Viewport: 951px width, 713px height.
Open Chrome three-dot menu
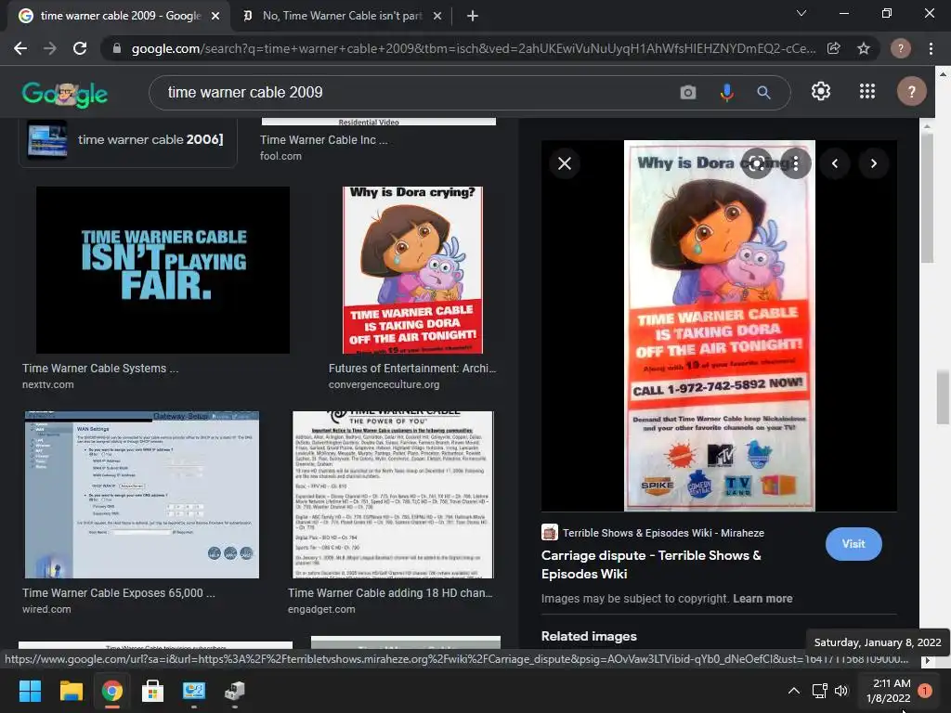pos(931,48)
